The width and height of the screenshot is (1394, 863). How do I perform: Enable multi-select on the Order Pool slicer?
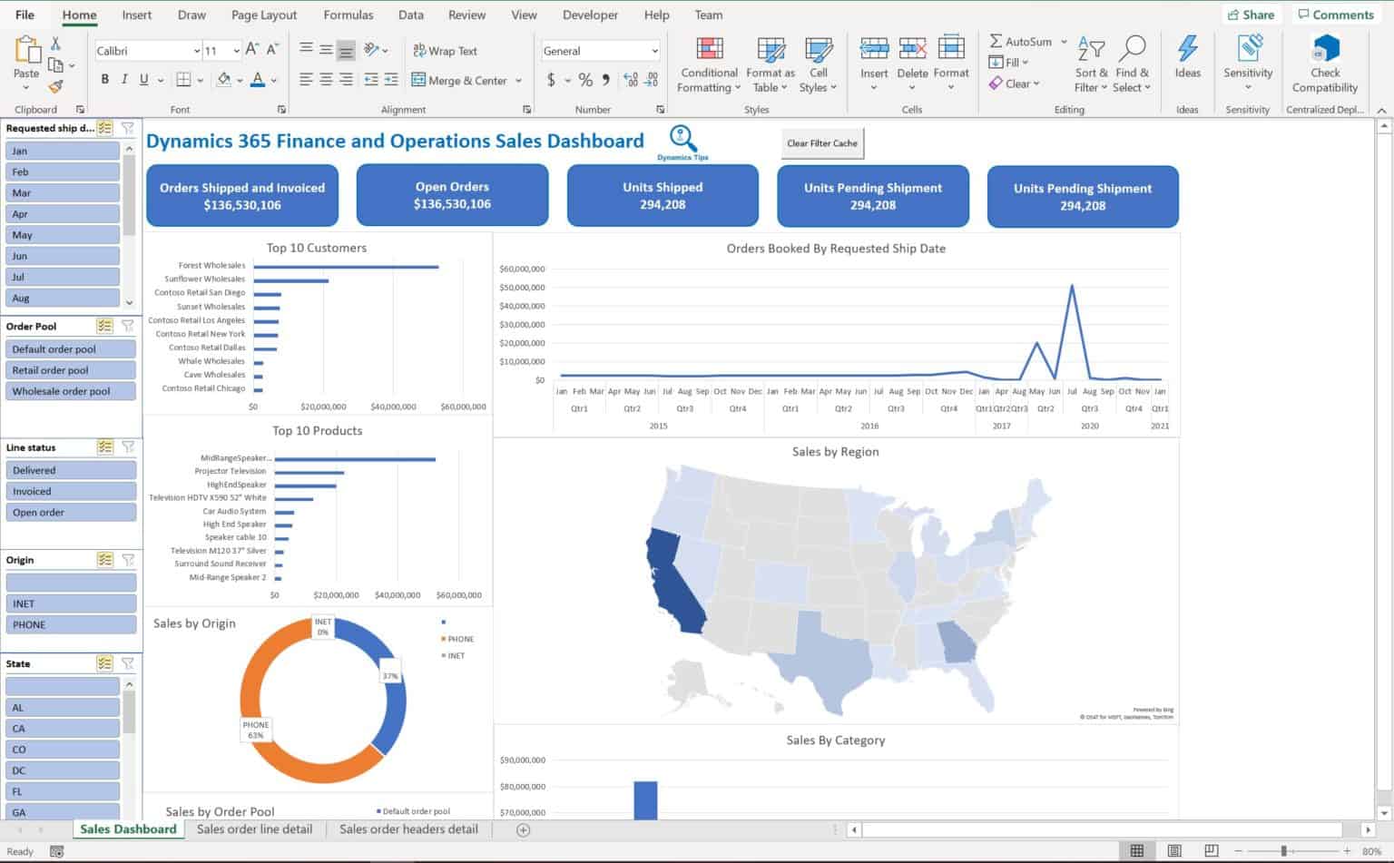(x=104, y=326)
